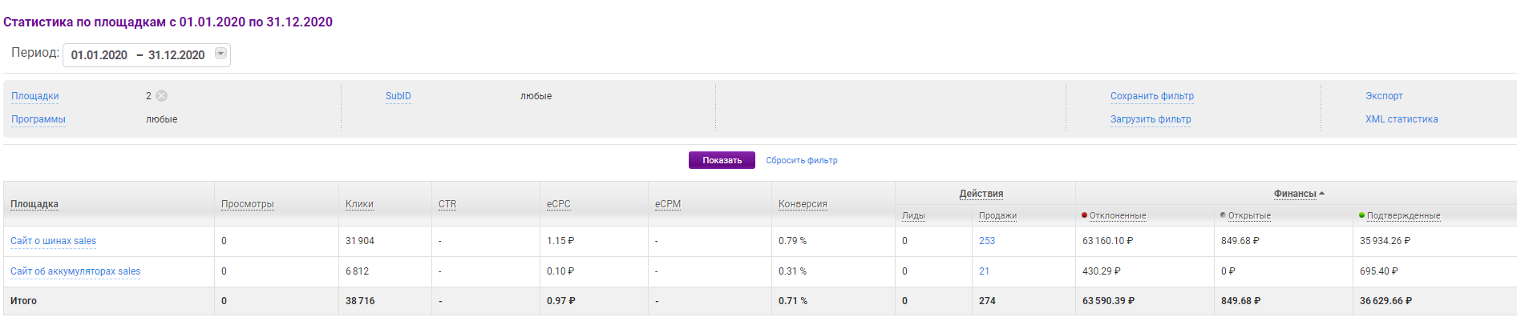The height and width of the screenshot is (321, 1517).
Task: Open the Программы filter selector
Action: pyautogui.click(x=38, y=119)
